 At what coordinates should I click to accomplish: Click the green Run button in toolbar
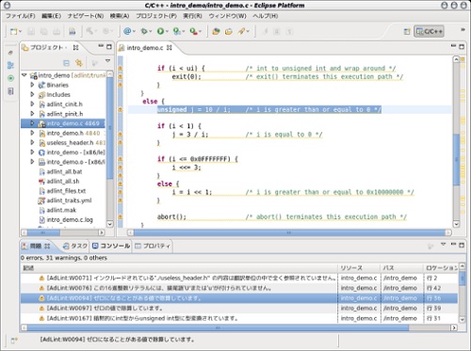tap(160, 31)
